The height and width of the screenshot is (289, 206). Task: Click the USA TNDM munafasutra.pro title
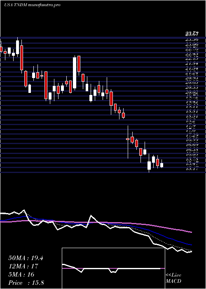point(32,5)
